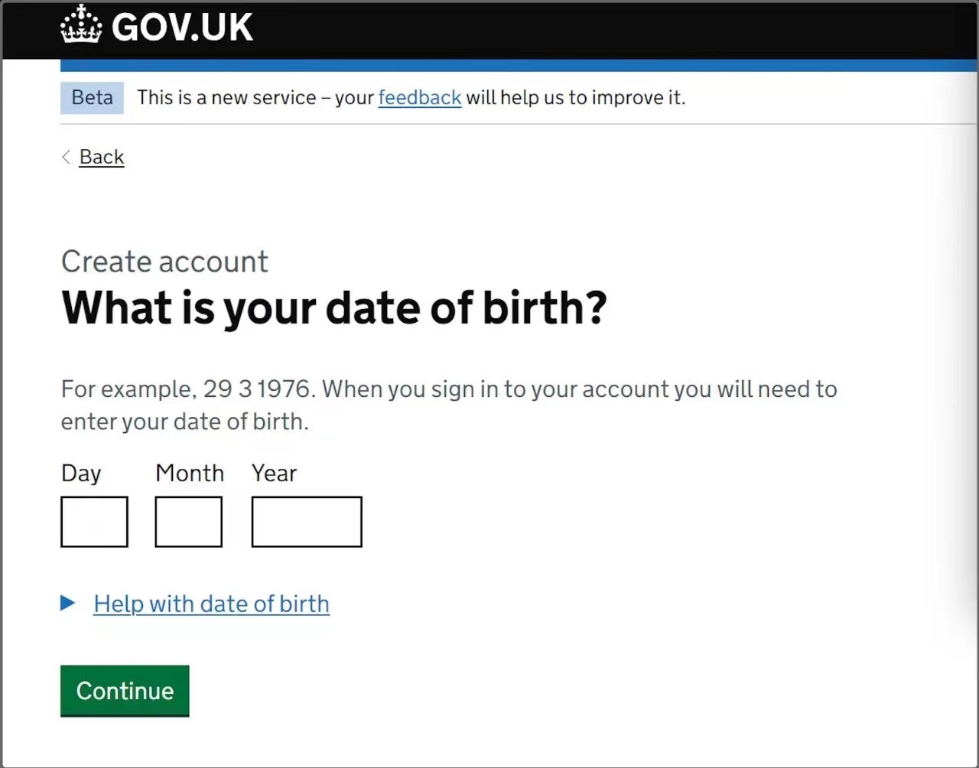Open the feedback link
Viewport: 979px width, 768px height.
point(419,98)
